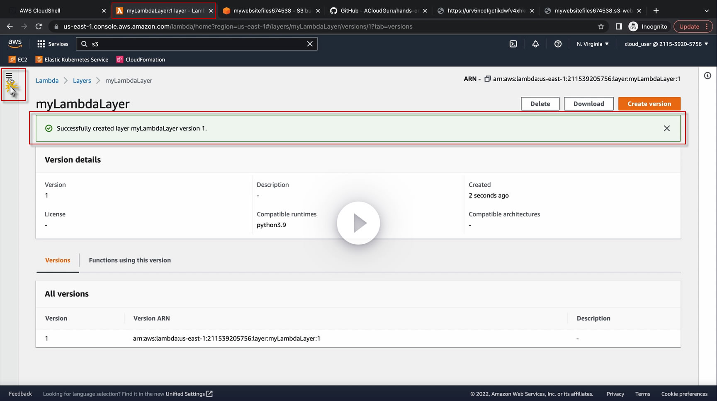Click the Create version button
Viewport: 717px width, 401px height.
(649, 104)
